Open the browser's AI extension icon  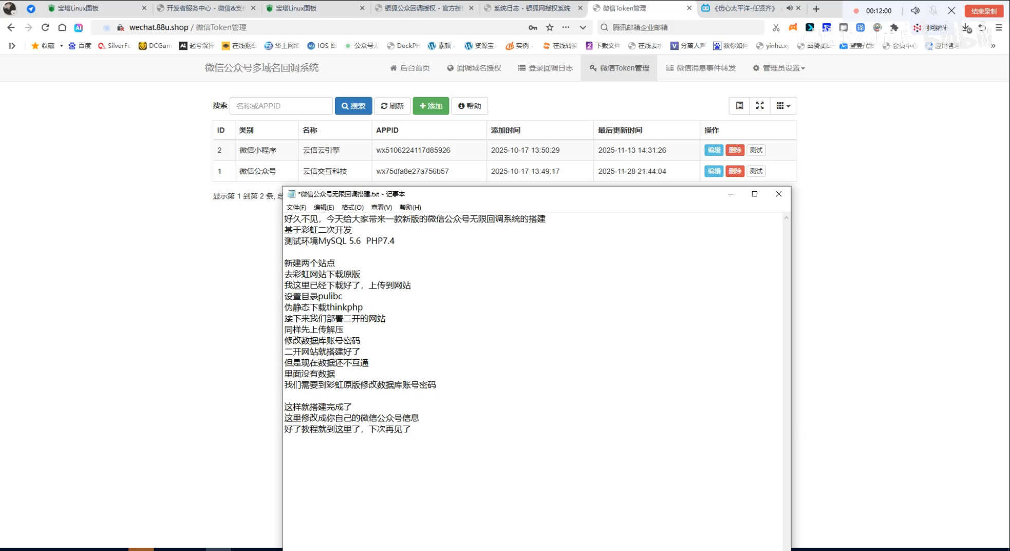pos(78,27)
